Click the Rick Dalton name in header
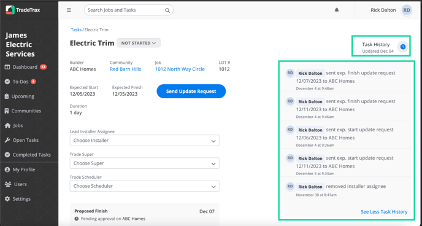422x226 pixels. click(x=383, y=10)
